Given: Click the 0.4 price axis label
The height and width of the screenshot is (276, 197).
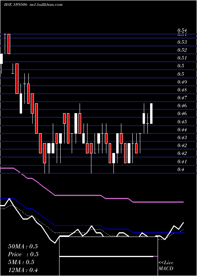Looking at the screenshot, I should pos(181,170).
